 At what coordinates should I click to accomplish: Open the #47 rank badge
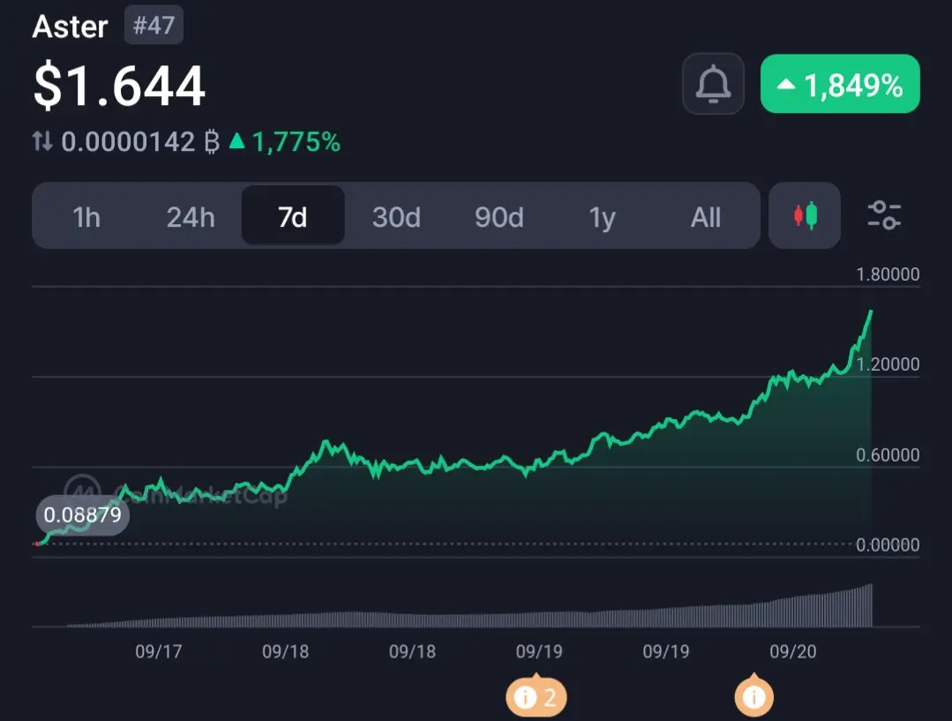coord(154,25)
